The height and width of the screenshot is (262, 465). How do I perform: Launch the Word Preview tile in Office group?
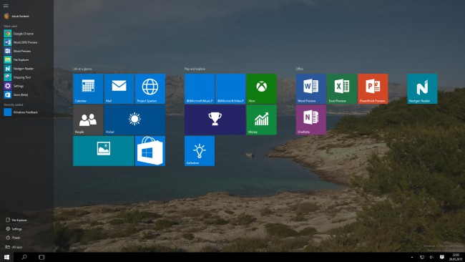click(x=310, y=89)
